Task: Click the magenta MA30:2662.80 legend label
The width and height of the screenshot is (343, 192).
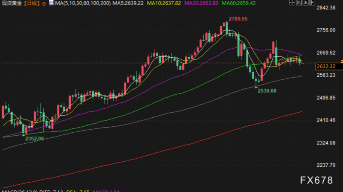Action: pos(201,3)
